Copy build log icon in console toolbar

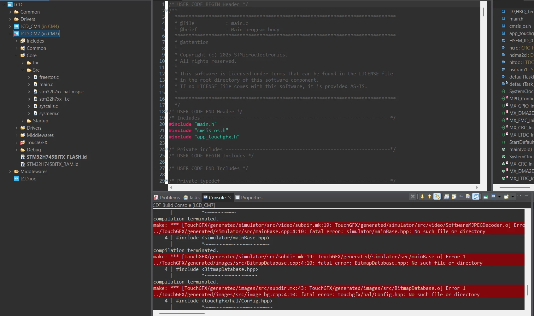point(447,196)
